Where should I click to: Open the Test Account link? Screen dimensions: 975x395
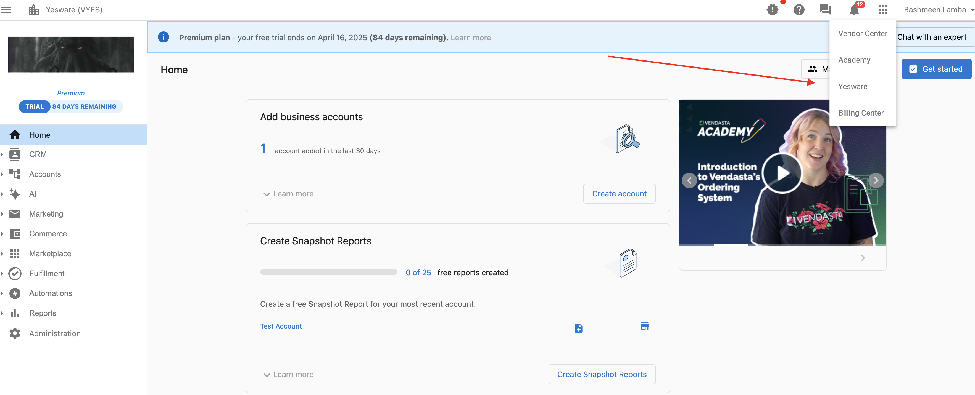click(281, 326)
